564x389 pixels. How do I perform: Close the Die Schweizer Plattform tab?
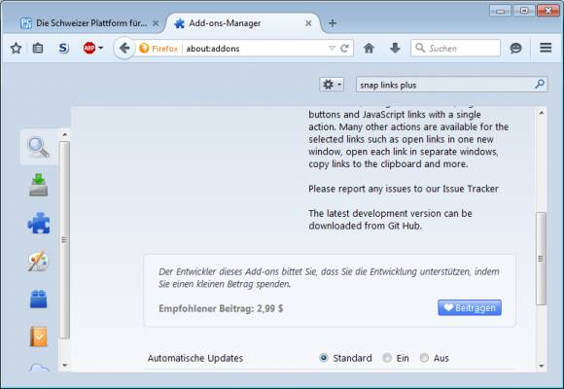(156, 23)
